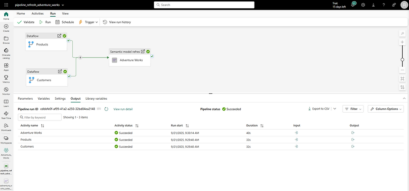The image size is (409, 191).
Task: View input of the Adventure Works activity
Action: 296,133
